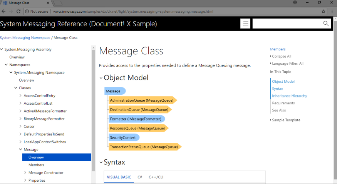Viewport: 337px width, 184px height.
Task: Open DestinationQueue (MessageQueue) diagram node
Action: 140,109
